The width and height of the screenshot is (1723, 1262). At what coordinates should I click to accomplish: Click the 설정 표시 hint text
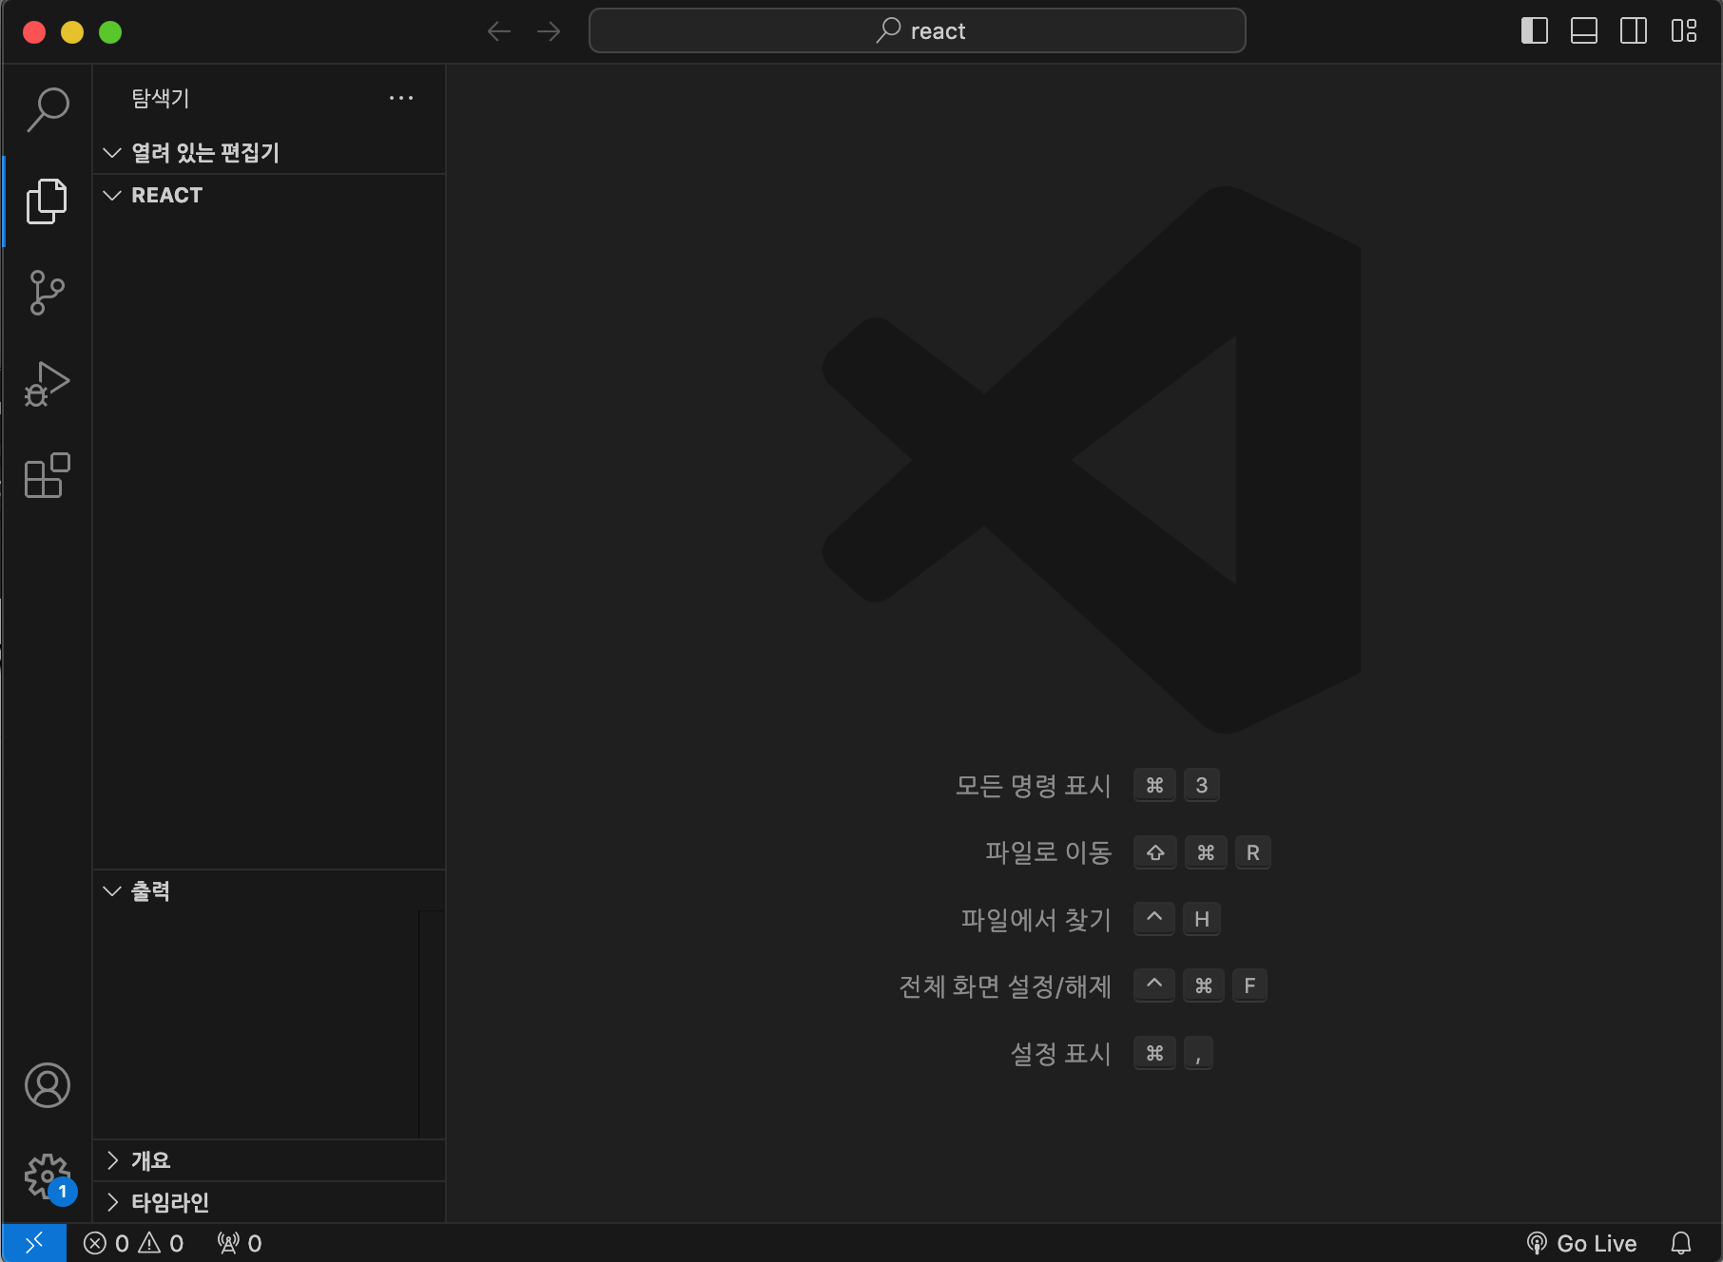[x=1061, y=1053]
